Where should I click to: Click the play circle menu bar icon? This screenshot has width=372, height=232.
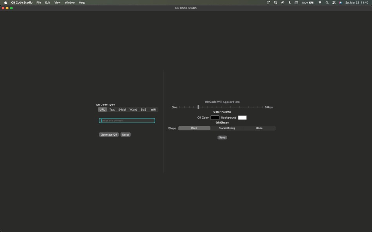pyautogui.click(x=283, y=2)
